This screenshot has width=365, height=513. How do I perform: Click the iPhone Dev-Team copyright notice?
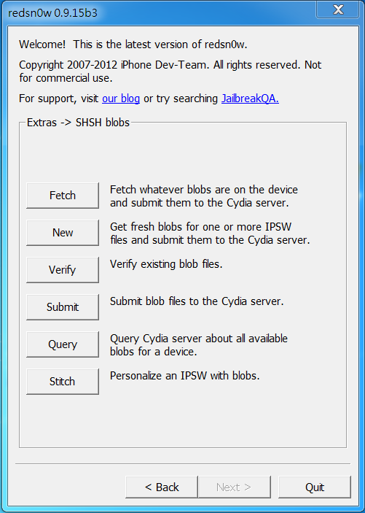click(x=170, y=72)
